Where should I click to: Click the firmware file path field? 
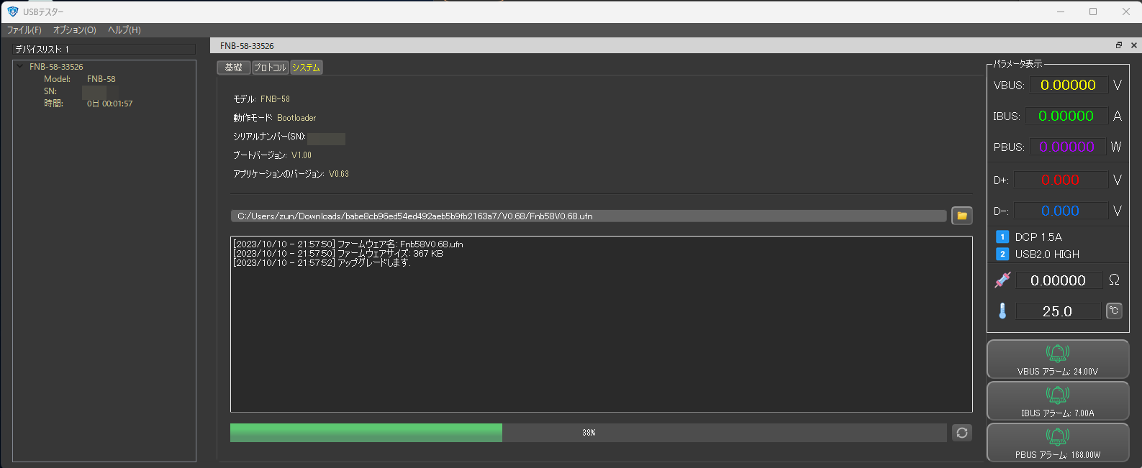(588, 216)
